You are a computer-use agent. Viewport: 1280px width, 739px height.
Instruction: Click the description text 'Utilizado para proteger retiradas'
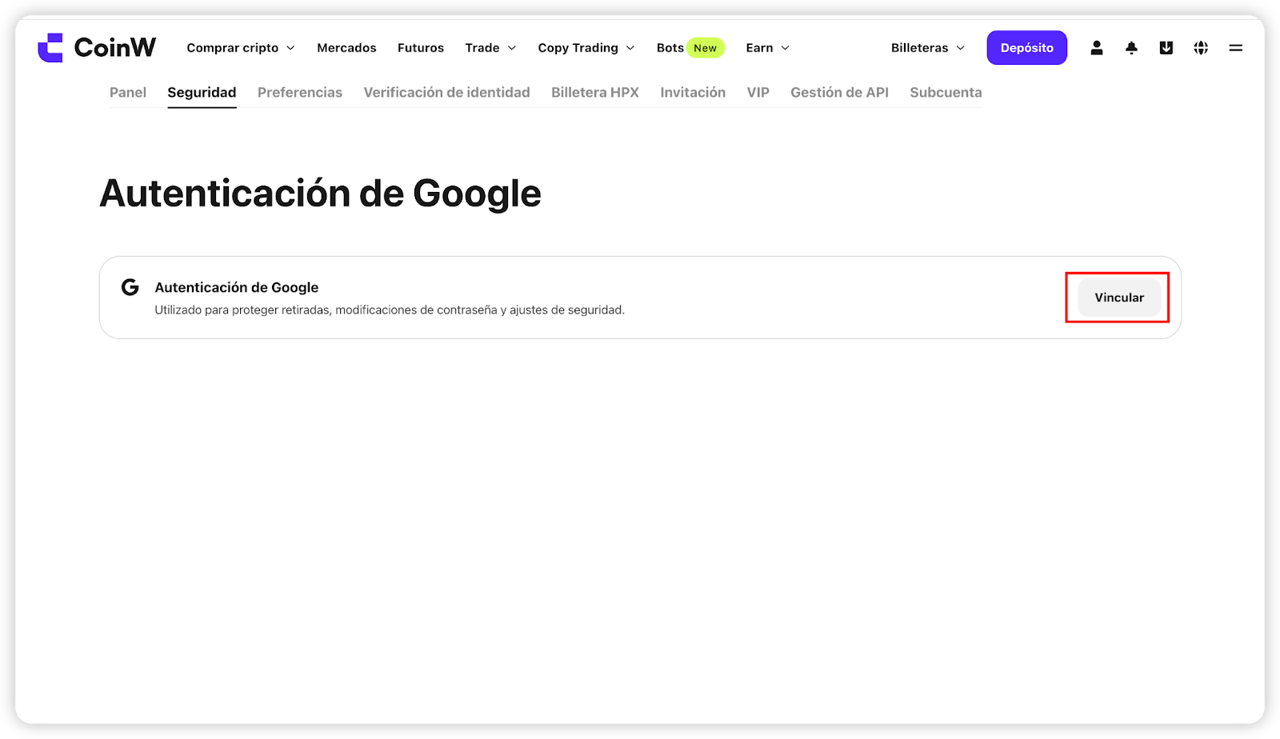pos(390,310)
